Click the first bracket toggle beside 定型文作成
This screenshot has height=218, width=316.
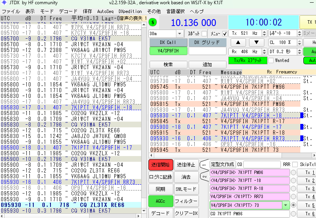pyautogui.click(x=204, y=165)
